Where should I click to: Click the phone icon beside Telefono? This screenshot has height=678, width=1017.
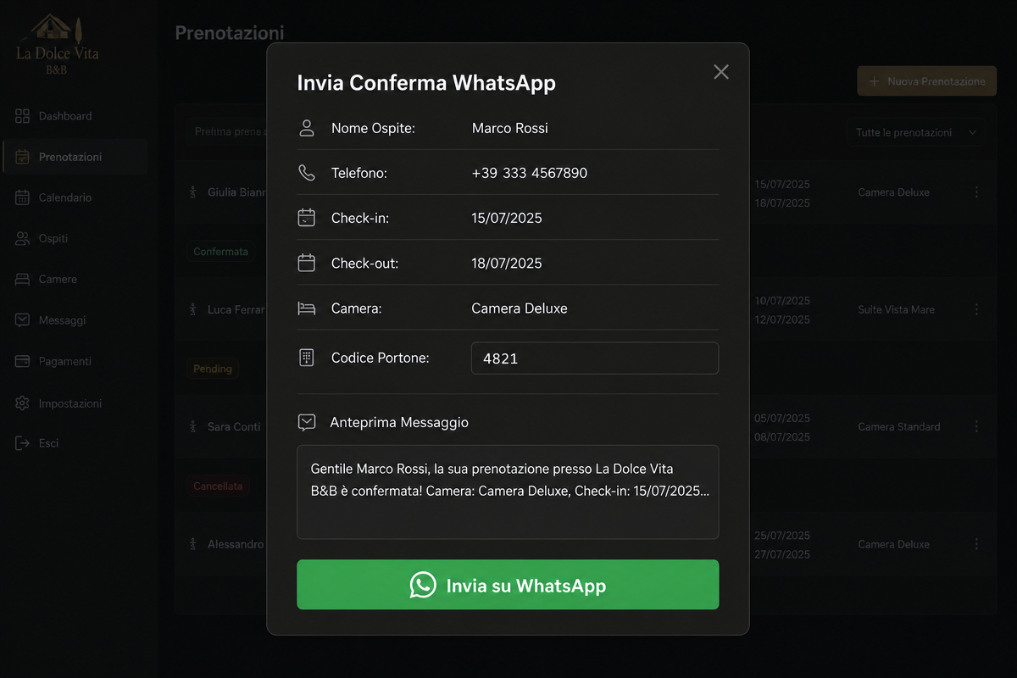point(307,173)
